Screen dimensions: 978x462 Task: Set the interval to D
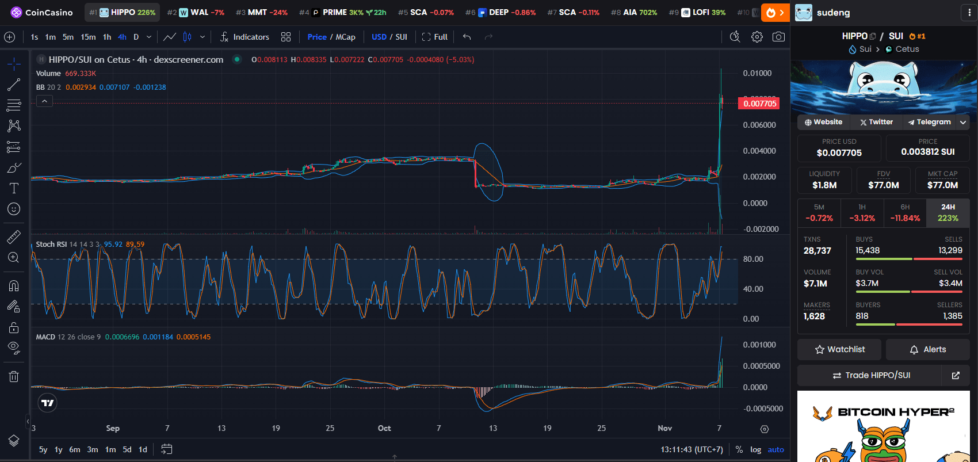[136, 37]
